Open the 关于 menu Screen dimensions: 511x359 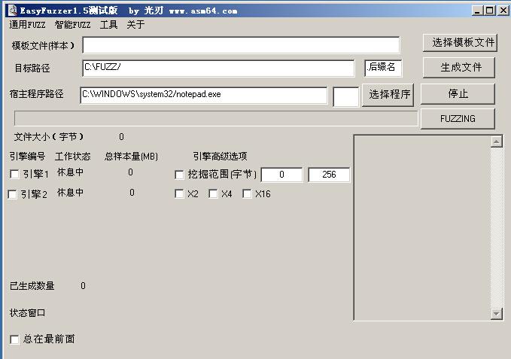tap(135, 25)
